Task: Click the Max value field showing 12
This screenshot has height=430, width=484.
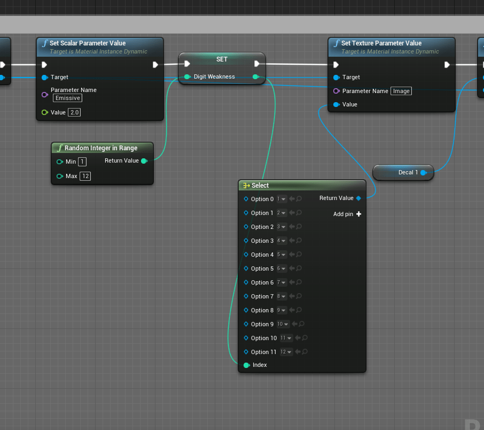Action: pyautogui.click(x=85, y=176)
